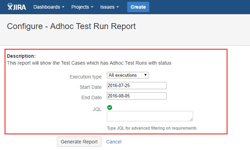Image resolution: width=250 pixels, height=150 pixels.
Task: Click the Start Date label
Action: tap(90, 87)
